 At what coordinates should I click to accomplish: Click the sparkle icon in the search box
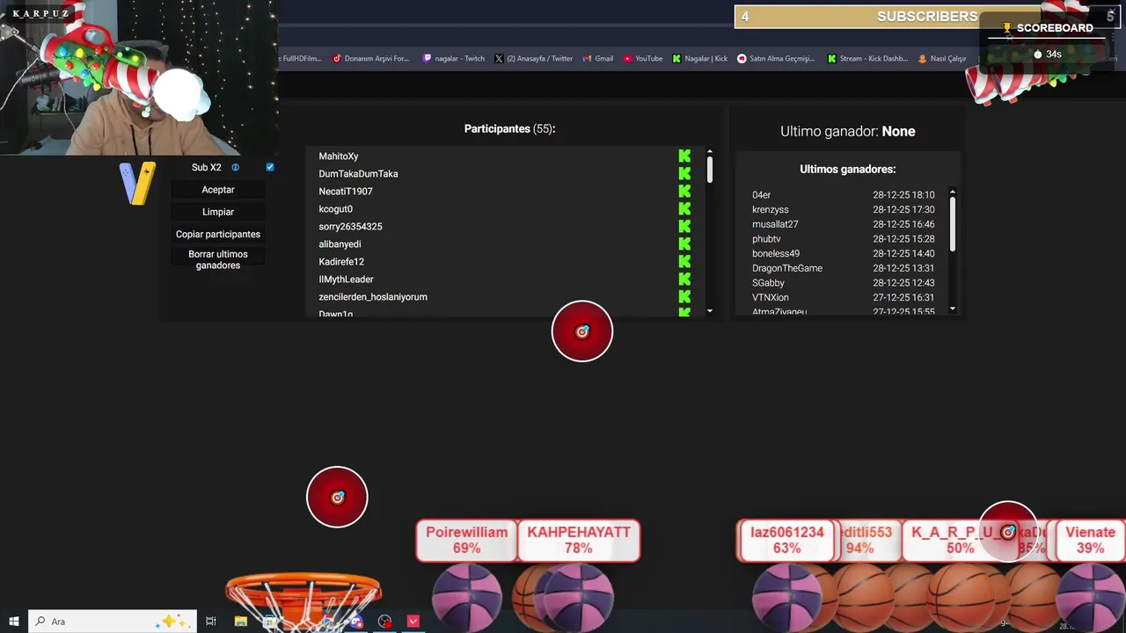point(170,622)
